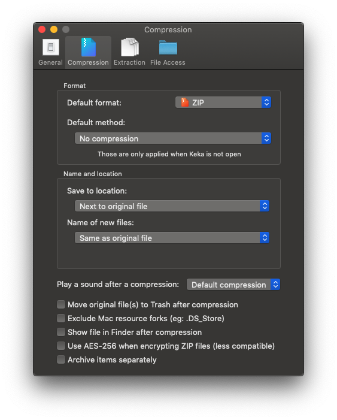This screenshot has height=420, width=337.
Task: Switch to the Extraction tab label
Action: tap(129, 62)
